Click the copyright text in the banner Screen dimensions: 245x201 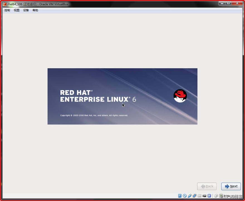click(x=94, y=115)
